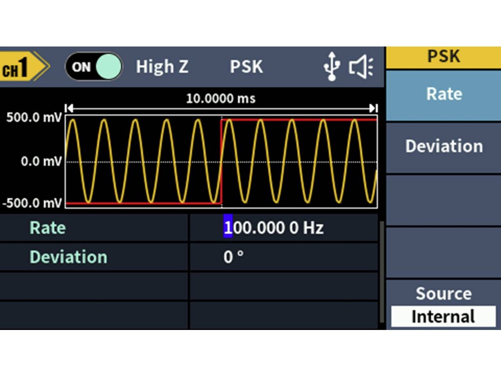Viewport: 501px width, 376px height.
Task: Select the Rate parameter row label
Action: click(47, 228)
